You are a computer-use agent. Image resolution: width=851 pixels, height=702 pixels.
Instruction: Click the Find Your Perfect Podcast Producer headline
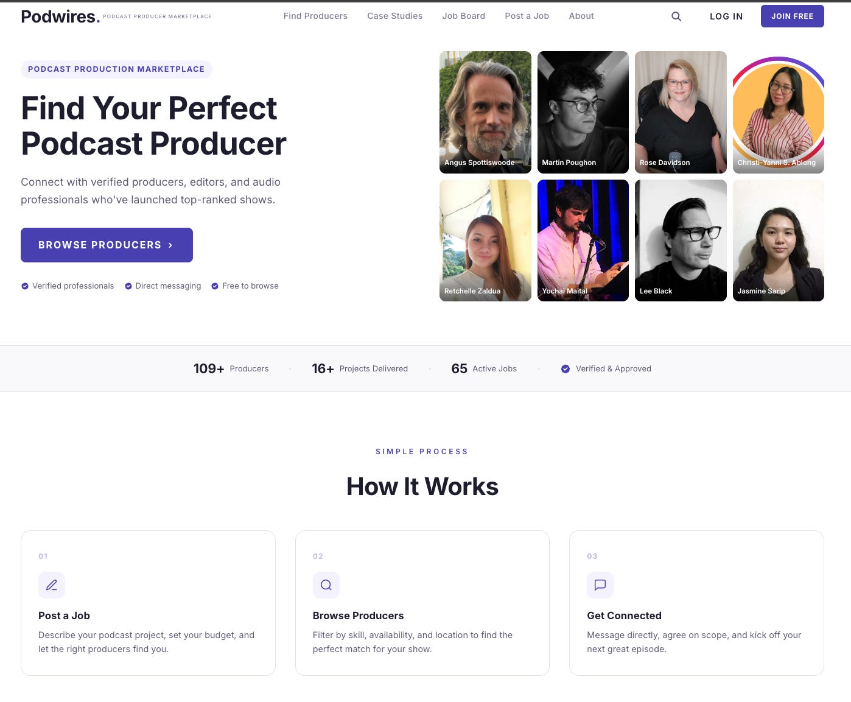pos(153,126)
